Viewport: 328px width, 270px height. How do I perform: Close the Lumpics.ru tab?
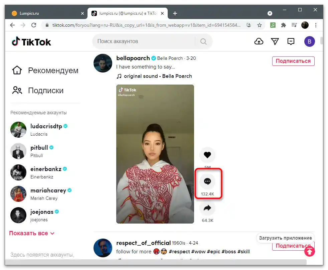point(83,13)
